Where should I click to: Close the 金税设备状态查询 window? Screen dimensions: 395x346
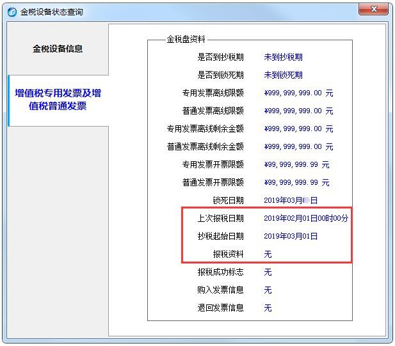point(374,10)
